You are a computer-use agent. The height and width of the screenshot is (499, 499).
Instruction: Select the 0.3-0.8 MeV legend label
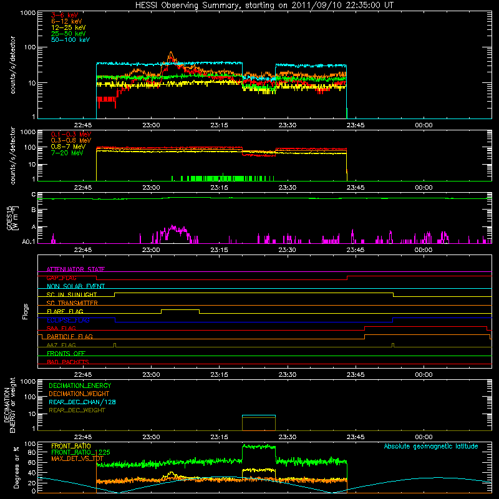pos(71,140)
